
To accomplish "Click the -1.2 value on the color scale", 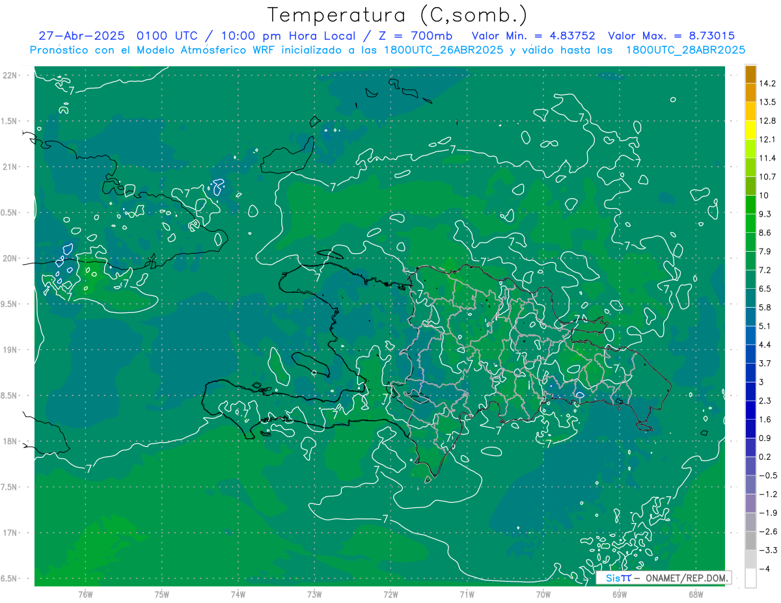I will (x=767, y=494).
